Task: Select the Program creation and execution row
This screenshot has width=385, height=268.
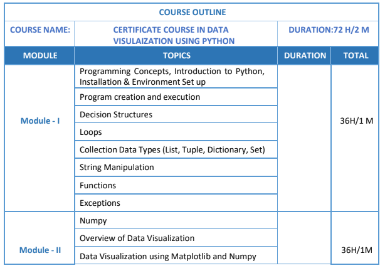Action: tap(140, 97)
